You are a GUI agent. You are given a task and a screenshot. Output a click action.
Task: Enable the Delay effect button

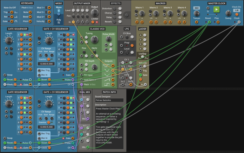[114, 17]
